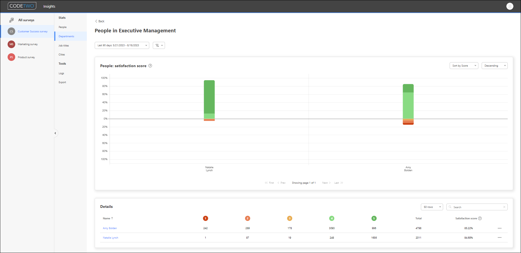Click the rating 1 red circle header
Image resolution: width=521 pixels, height=253 pixels.
(205, 218)
